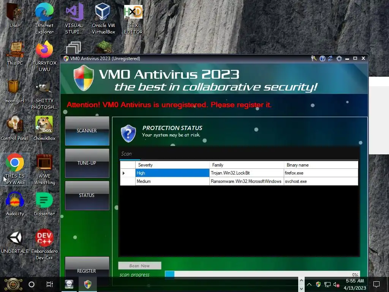Screen dimensions: 389x292
Task: Expand hidden system tray icons chevron
Action: coord(309,284)
